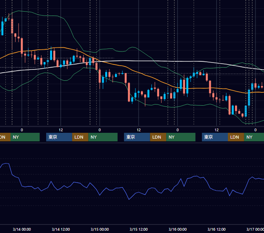Select the 3/15 12:00 date label
Image resolution: width=264 pixels, height=233 pixels.
coord(139,229)
